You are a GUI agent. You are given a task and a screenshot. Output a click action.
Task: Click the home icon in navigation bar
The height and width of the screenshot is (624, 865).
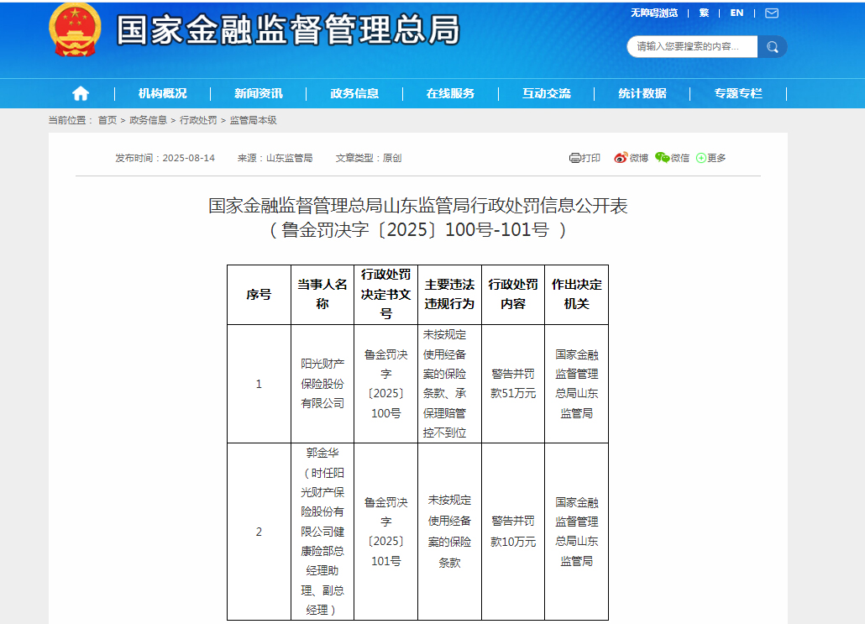(81, 93)
